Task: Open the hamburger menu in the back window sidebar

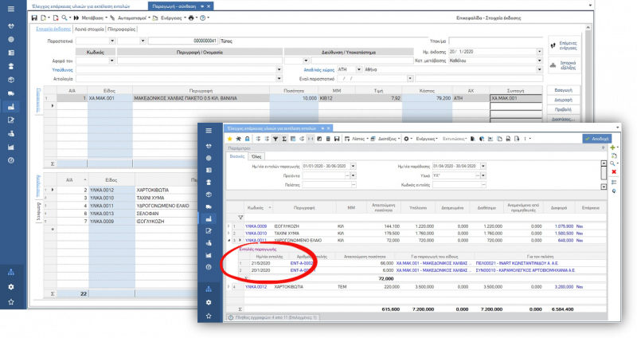Action: [11, 9]
